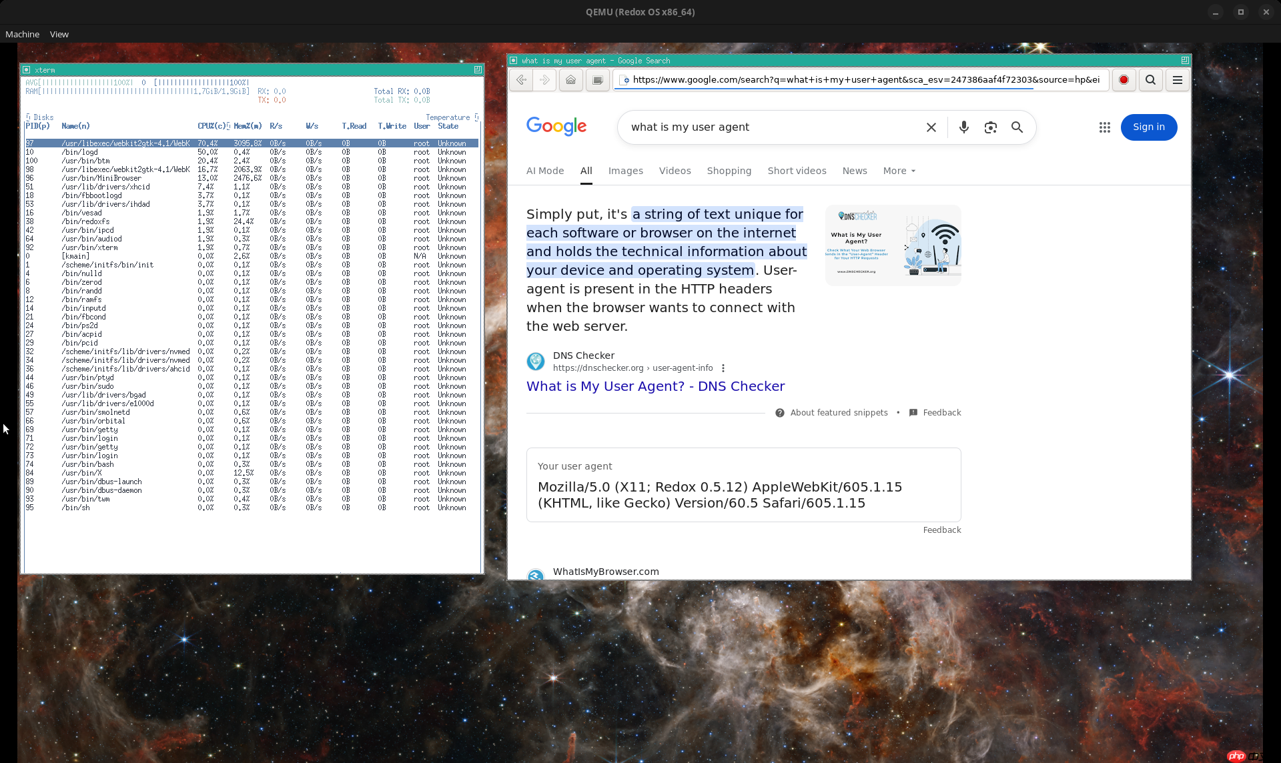
Task: Open Google Lens image search
Action: click(990, 127)
